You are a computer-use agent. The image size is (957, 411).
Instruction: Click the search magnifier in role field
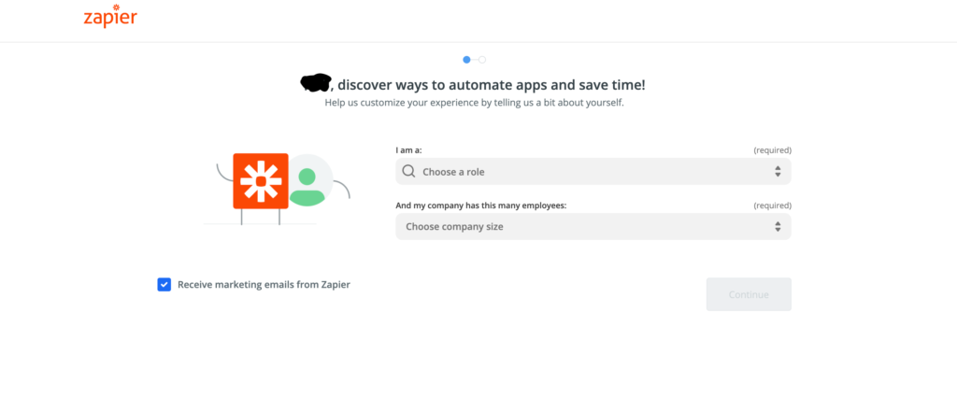pyautogui.click(x=409, y=171)
